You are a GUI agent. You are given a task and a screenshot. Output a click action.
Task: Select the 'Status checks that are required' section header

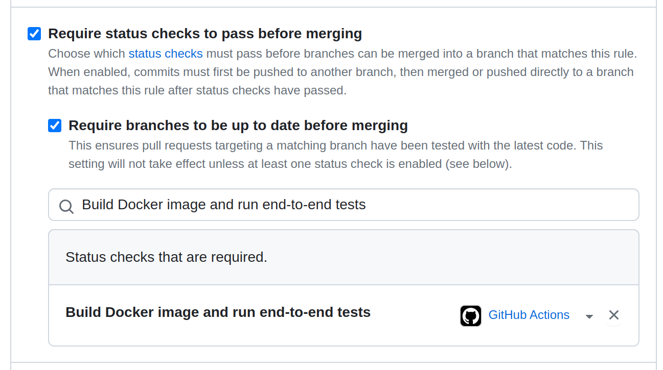click(166, 257)
